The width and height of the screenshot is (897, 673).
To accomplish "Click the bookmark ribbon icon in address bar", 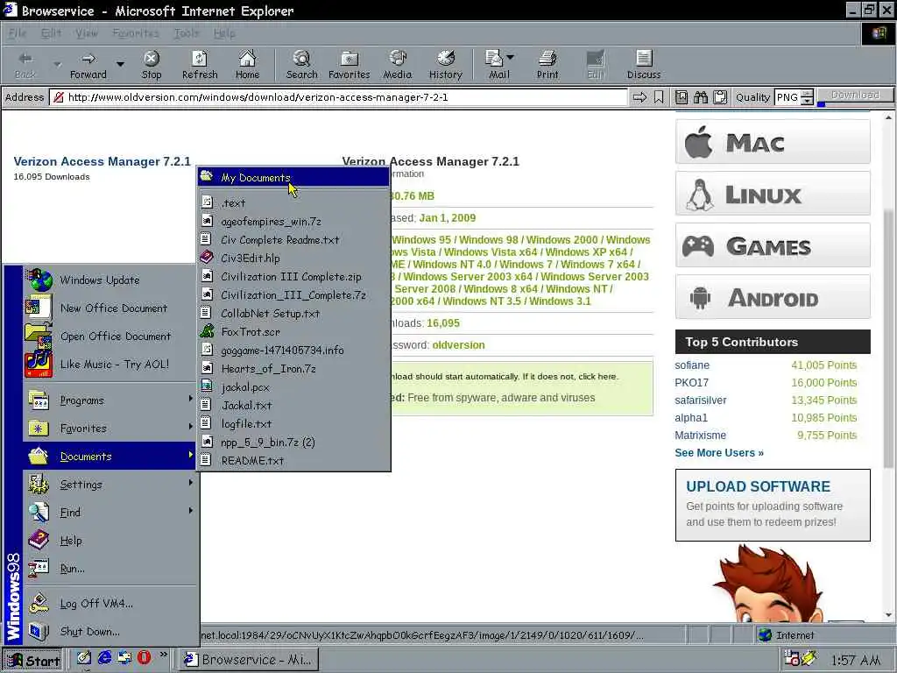I will [659, 97].
